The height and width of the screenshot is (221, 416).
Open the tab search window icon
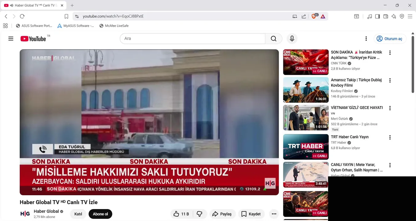click(x=356, y=16)
